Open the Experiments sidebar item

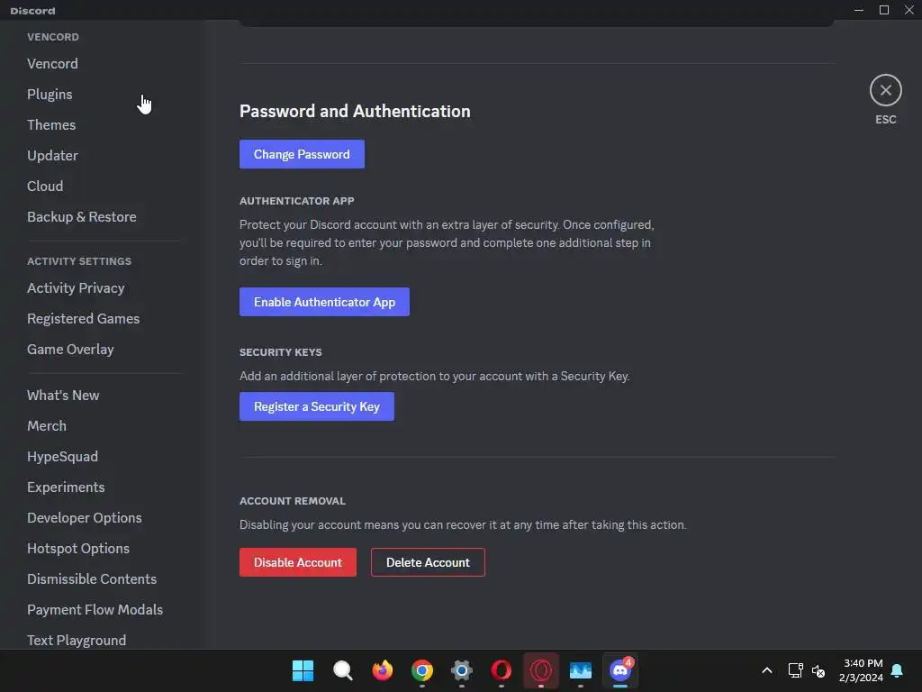coord(66,487)
